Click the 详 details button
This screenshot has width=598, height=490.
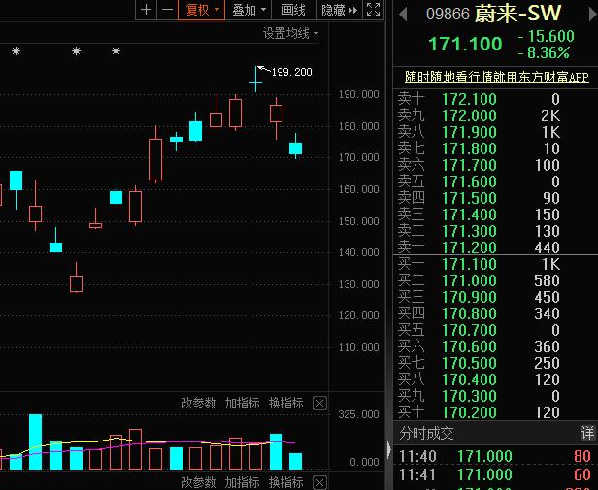coord(587,433)
